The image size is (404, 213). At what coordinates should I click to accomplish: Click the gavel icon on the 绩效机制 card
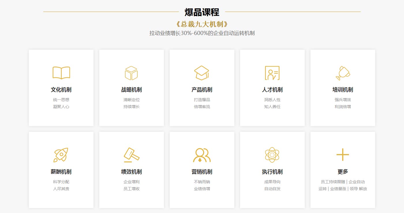(131, 155)
